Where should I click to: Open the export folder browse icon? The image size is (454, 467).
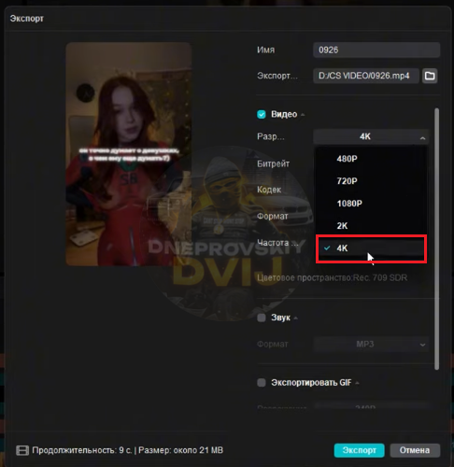pyautogui.click(x=430, y=76)
